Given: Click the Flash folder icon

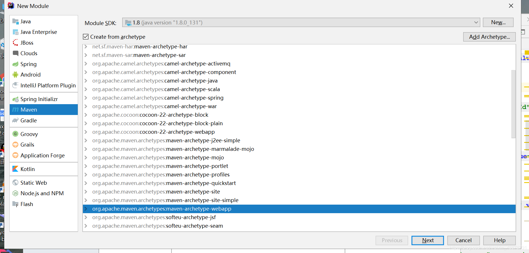Looking at the screenshot, I should tap(15, 204).
